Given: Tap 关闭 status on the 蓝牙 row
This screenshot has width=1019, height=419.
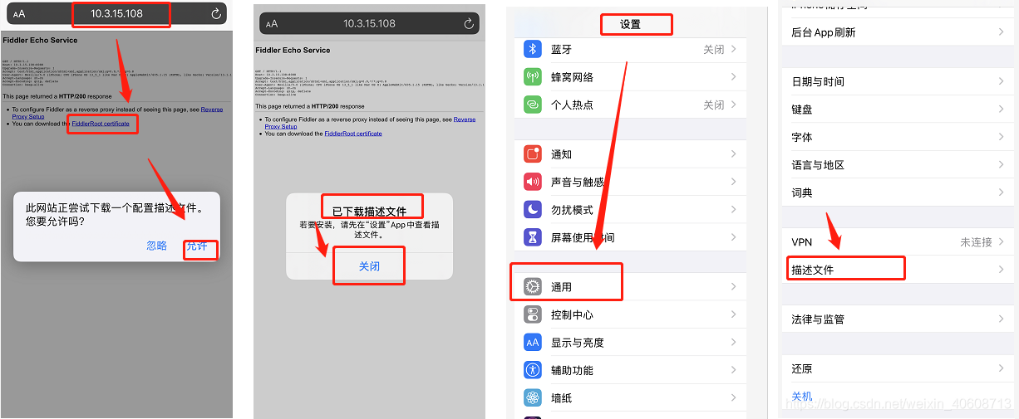Looking at the screenshot, I should click(714, 50).
